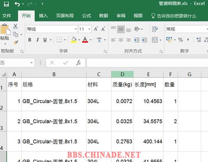Open the 剪贴板 dialog launcher
This screenshot has width=208, height=162.
[x=22, y=51]
